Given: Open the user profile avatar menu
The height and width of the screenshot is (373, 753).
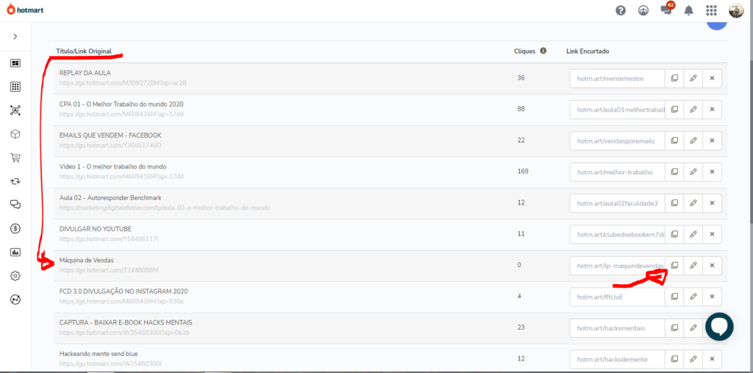Looking at the screenshot, I should click(735, 10).
